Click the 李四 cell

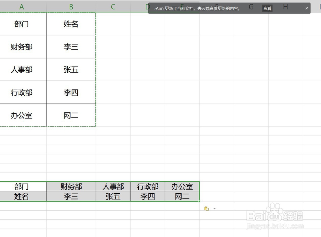click(71, 92)
